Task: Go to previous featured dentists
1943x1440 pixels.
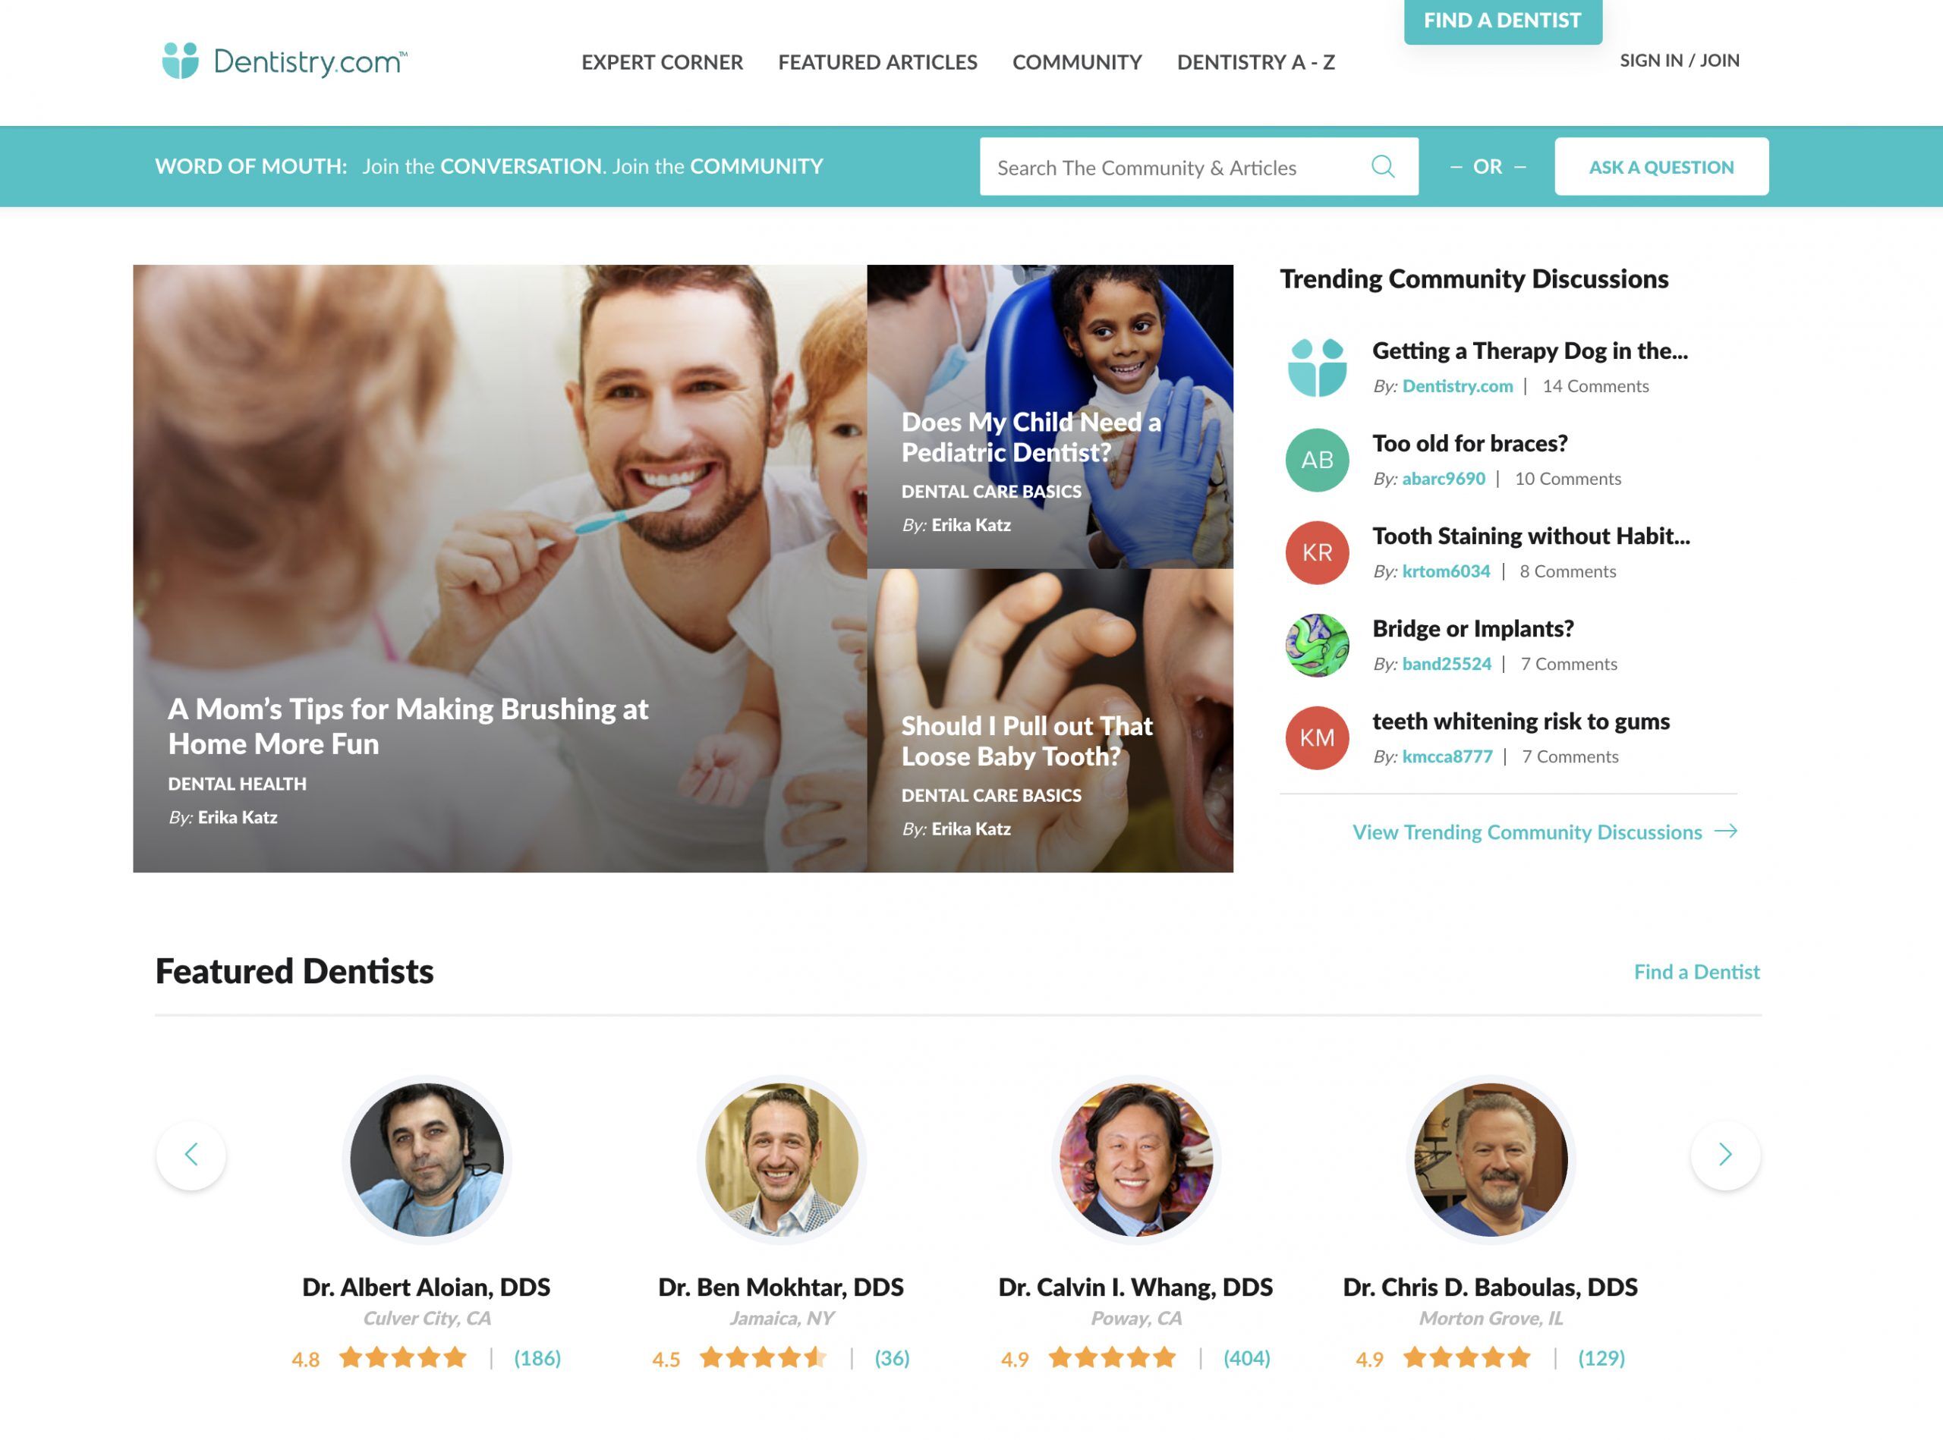Action: (191, 1155)
